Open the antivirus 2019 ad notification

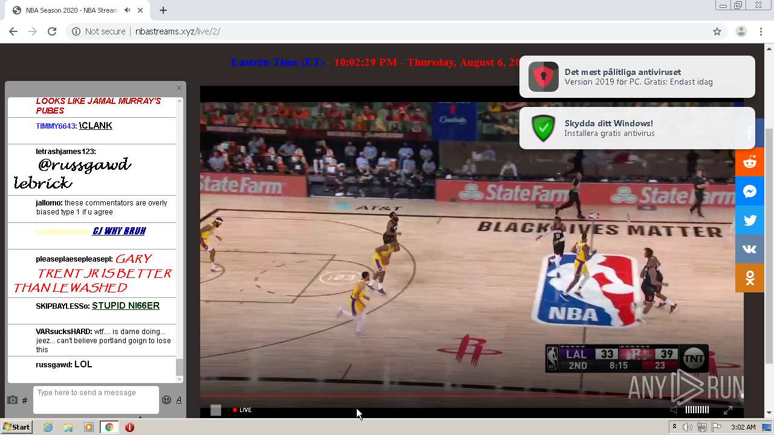point(637,77)
